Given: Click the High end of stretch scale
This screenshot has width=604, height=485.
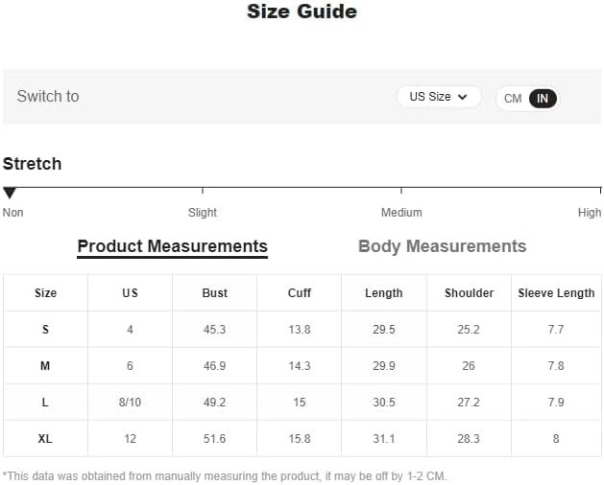Looking at the screenshot, I should click(x=590, y=213).
